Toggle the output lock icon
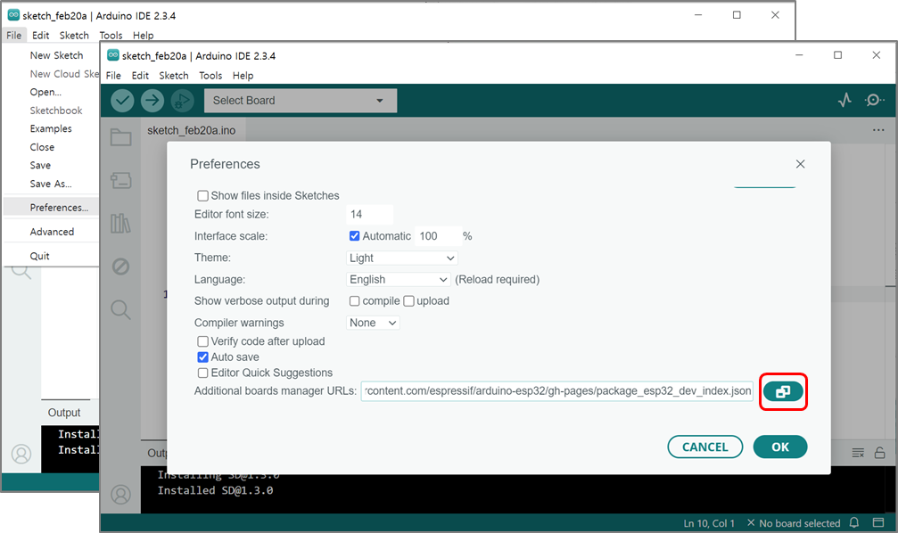The height and width of the screenshot is (533, 898). point(879,453)
